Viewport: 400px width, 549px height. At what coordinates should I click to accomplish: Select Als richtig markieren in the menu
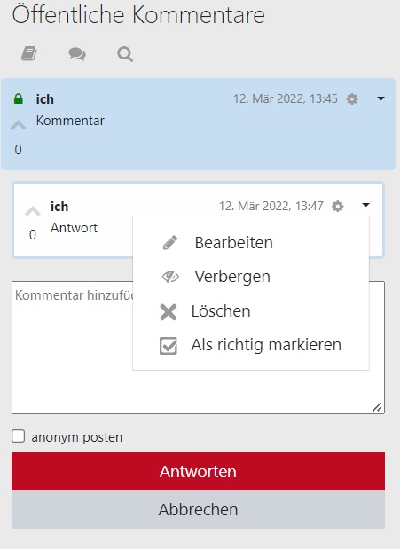pyautogui.click(x=250, y=345)
